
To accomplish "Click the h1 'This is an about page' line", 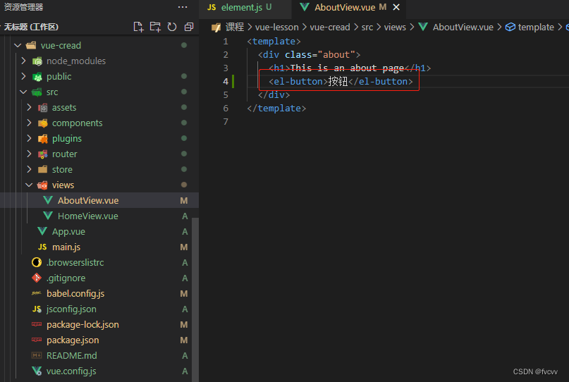I will pos(350,68).
